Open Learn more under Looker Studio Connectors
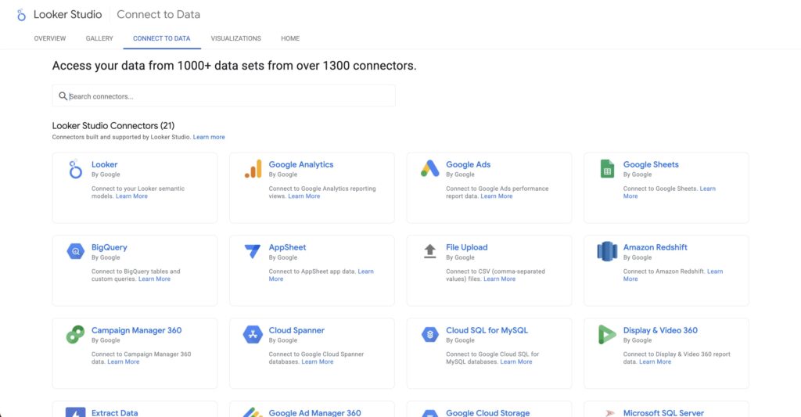This screenshot has height=417, width=801. pos(209,137)
